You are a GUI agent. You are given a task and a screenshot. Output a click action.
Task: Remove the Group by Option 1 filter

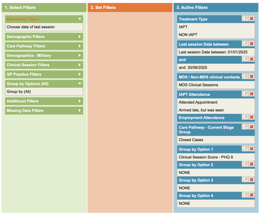(x=252, y=149)
